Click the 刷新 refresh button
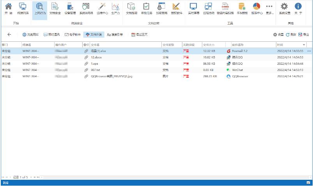Viewport: 313px width, 186px height. click(x=291, y=35)
